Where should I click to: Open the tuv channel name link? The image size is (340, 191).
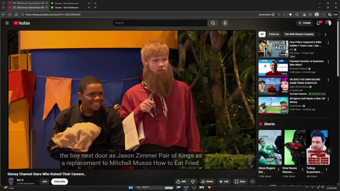(19, 180)
